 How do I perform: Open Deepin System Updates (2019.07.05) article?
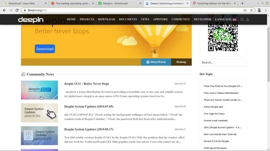pyautogui.click(x=89, y=107)
